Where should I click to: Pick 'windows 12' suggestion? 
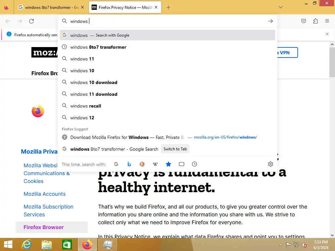[167, 118]
